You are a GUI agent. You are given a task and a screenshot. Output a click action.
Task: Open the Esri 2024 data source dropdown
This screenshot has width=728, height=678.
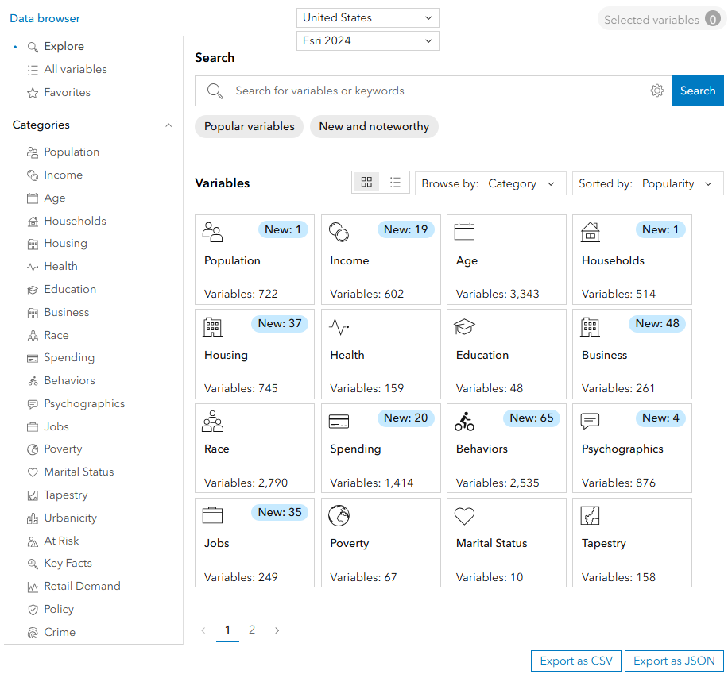367,40
